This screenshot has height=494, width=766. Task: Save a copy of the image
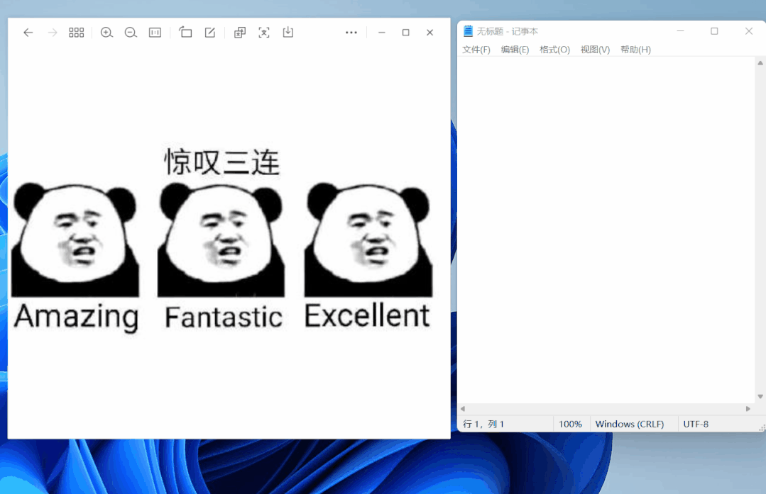288,32
